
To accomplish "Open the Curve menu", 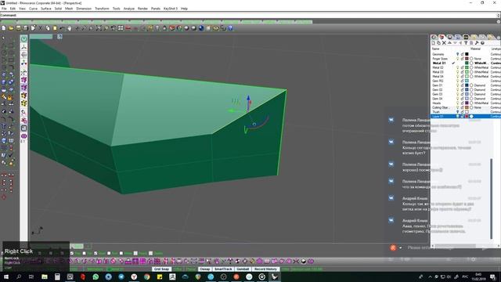I will pyautogui.click(x=33, y=9).
